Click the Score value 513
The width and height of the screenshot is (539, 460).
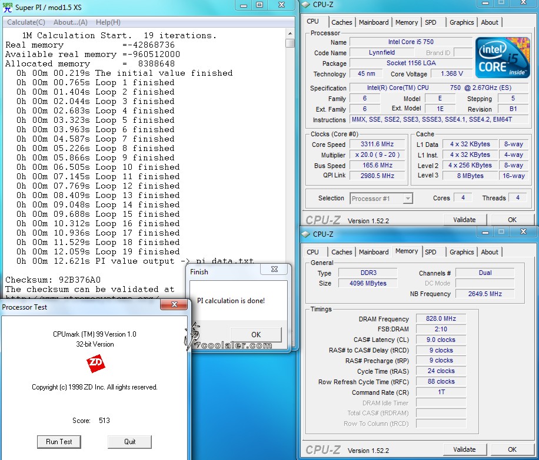(x=104, y=421)
